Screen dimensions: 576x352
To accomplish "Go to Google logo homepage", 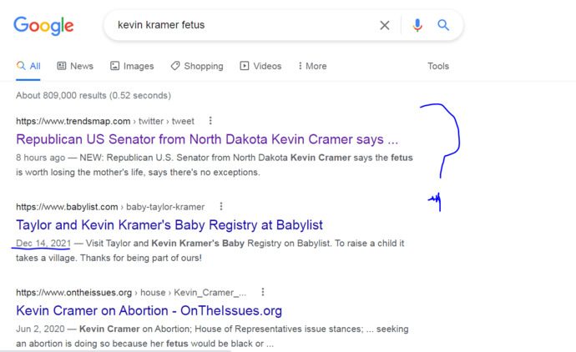I will [x=43, y=26].
